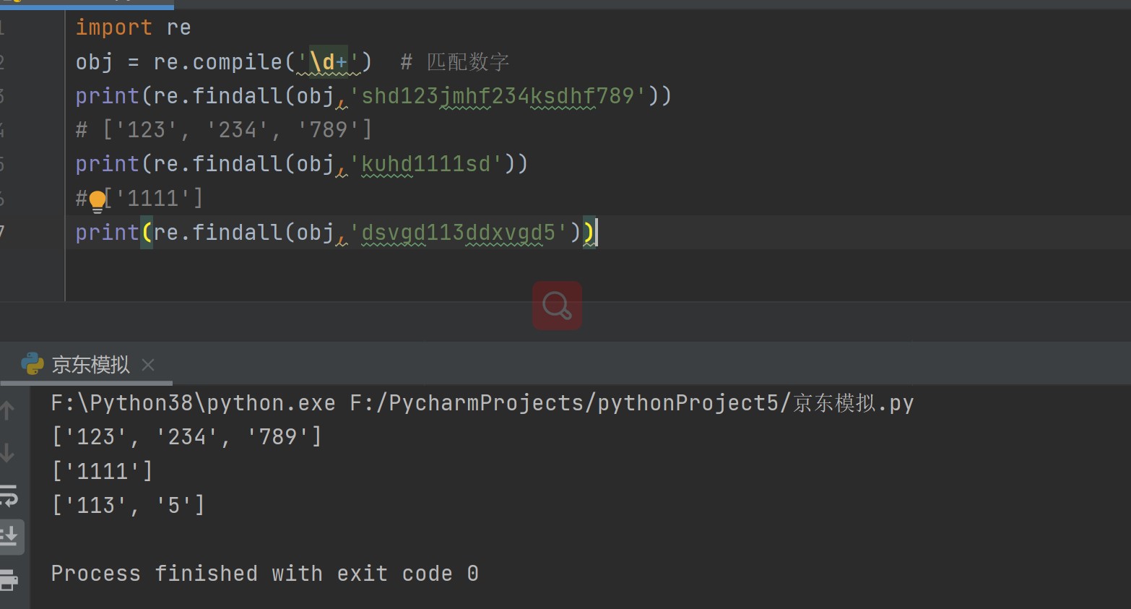Image resolution: width=1131 pixels, height=609 pixels.
Task: Click the yellow lightbulb quick-fix icon
Action: (x=97, y=201)
